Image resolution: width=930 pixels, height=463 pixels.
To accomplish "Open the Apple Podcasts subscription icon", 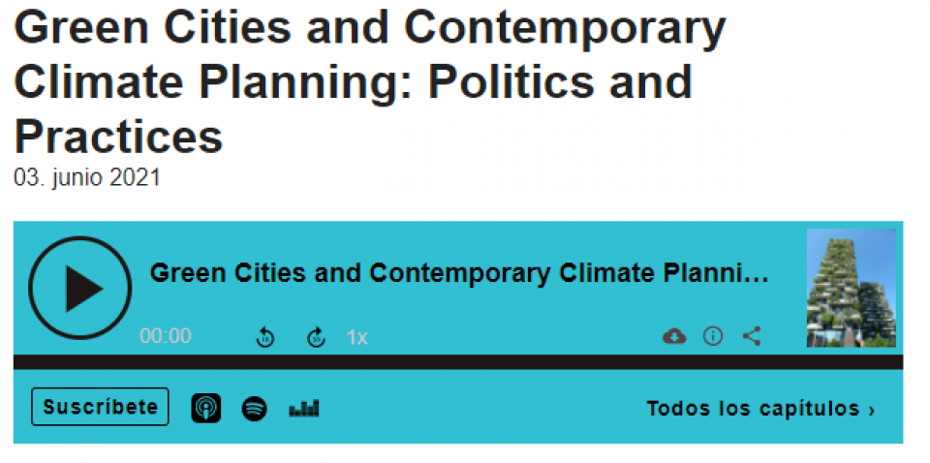I will [205, 409].
